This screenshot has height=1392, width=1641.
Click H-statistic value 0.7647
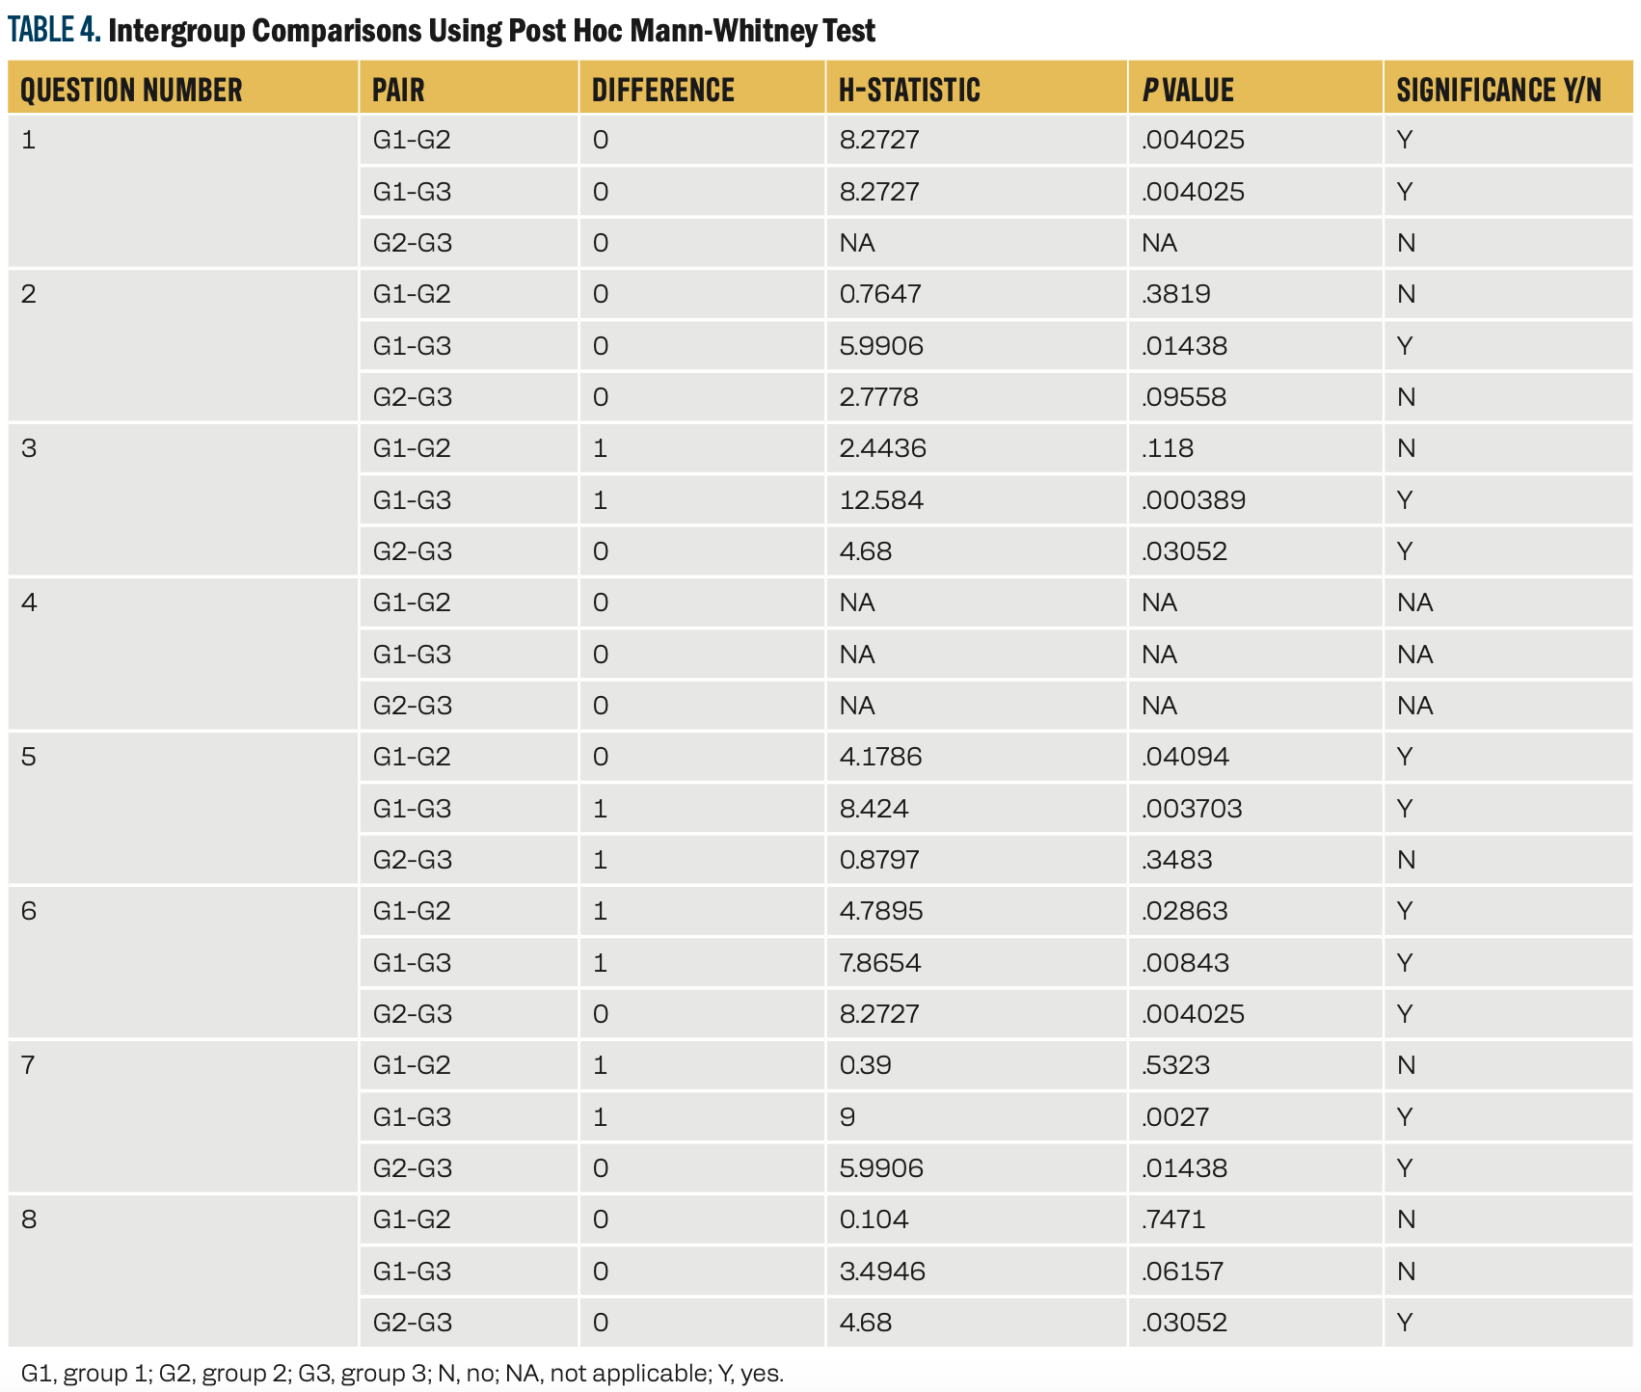pyautogui.click(x=880, y=294)
